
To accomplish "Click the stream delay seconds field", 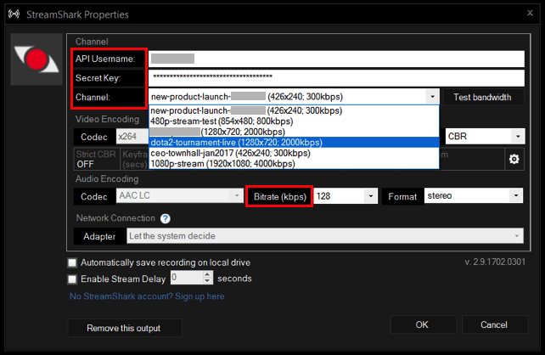I will point(187,278).
